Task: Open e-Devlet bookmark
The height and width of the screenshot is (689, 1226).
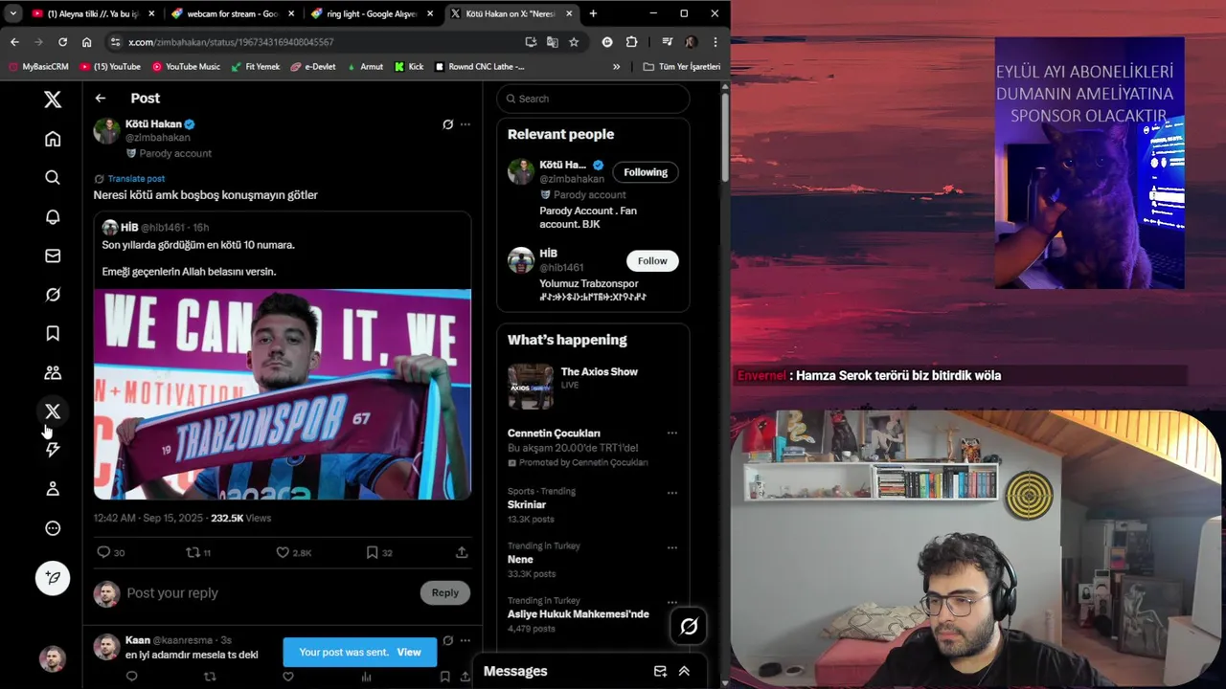Action: (x=313, y=67)
